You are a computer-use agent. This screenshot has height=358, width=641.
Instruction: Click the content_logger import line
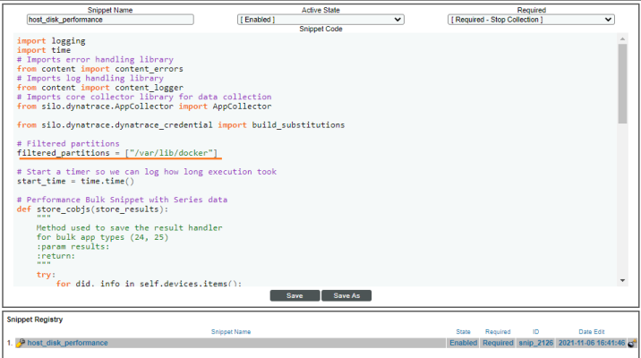[100, 88]
